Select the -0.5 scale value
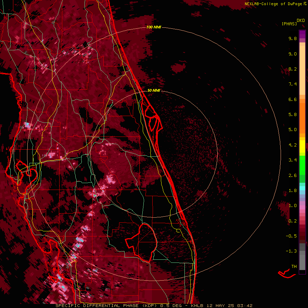 [x=291, y=236]
